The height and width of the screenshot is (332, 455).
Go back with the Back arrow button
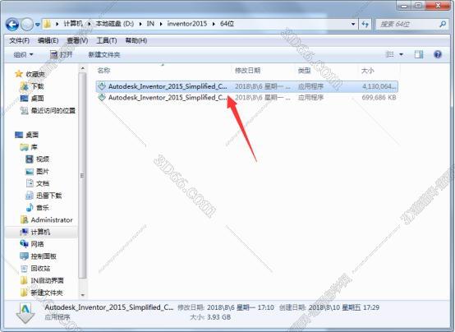pos(12,25)
